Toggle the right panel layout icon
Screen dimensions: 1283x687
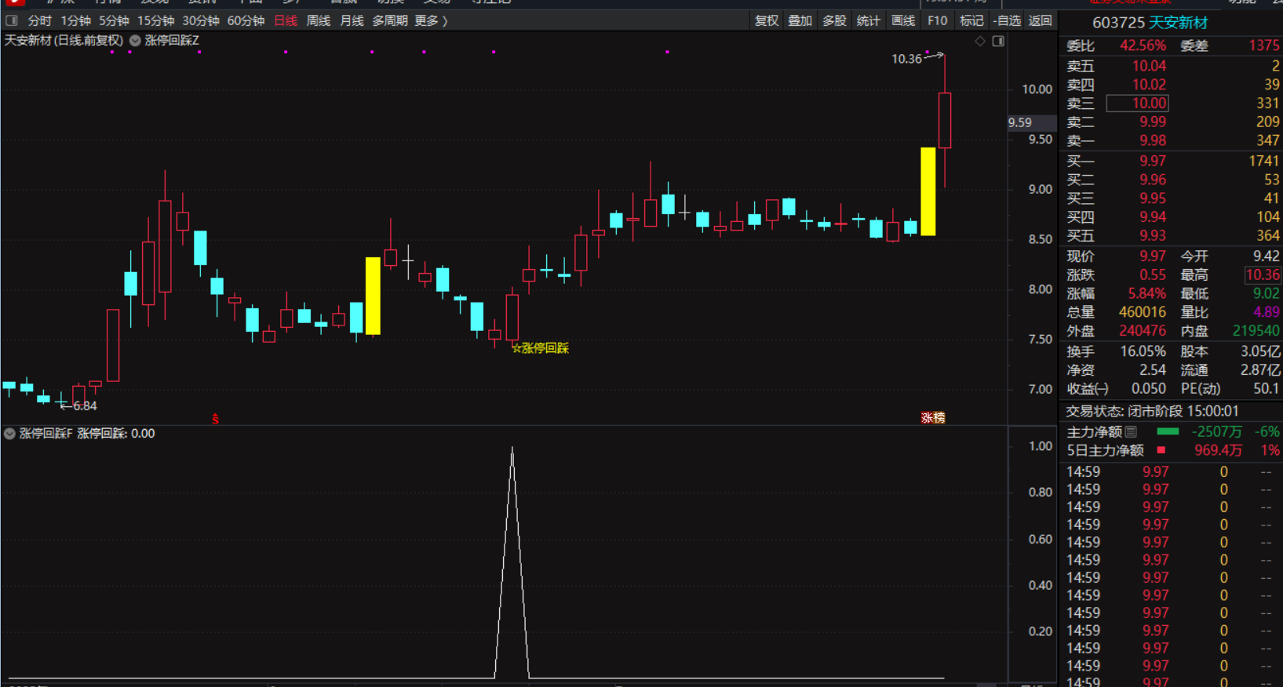(x=998, y=41)
